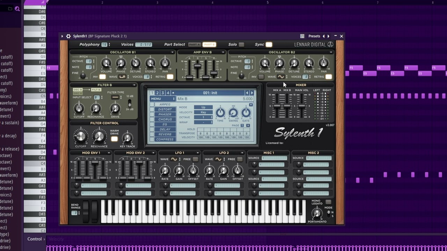This screenshot has width=447, height=251.
Task: Open the Presets menu in title bar
Action: (314, 36)
